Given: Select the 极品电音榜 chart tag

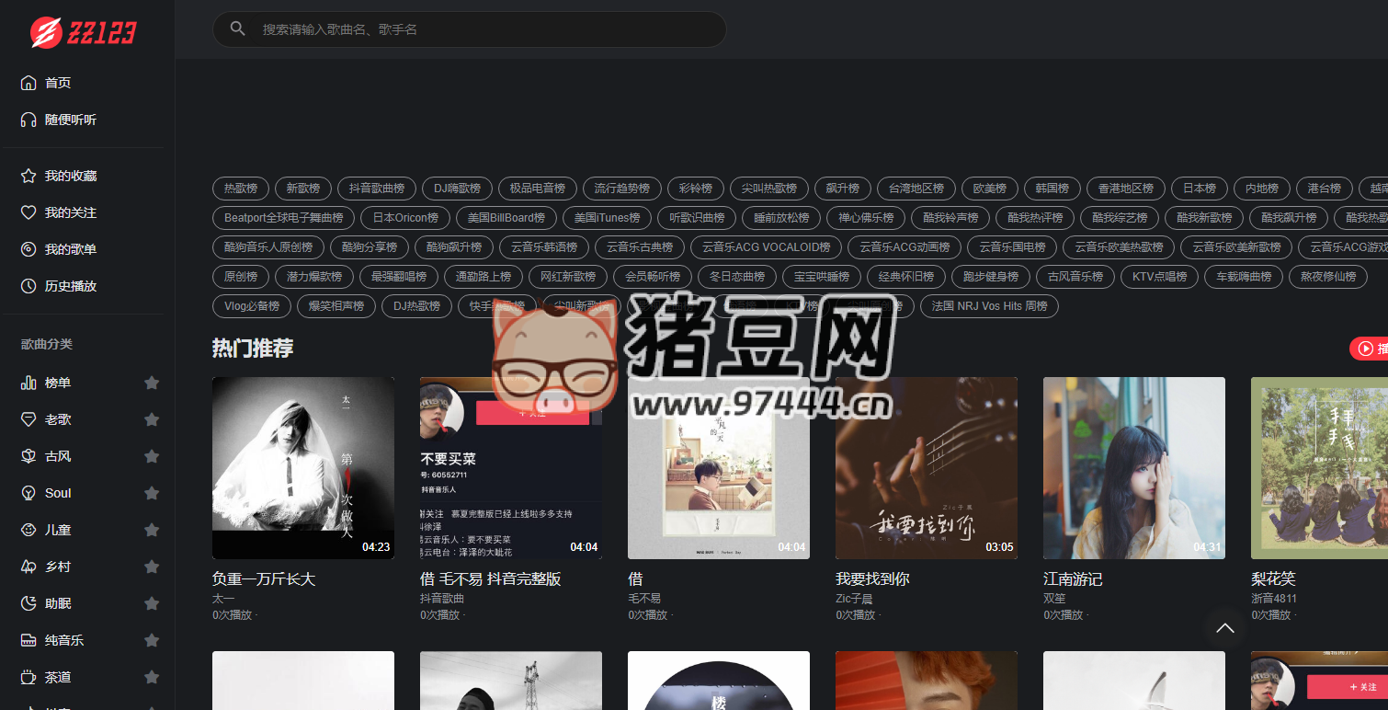Looking at the screenshot, I should [538, 189].
